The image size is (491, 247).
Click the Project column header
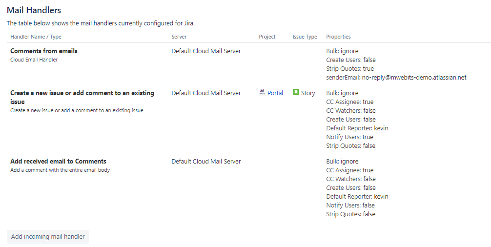(x=267, y=37)
